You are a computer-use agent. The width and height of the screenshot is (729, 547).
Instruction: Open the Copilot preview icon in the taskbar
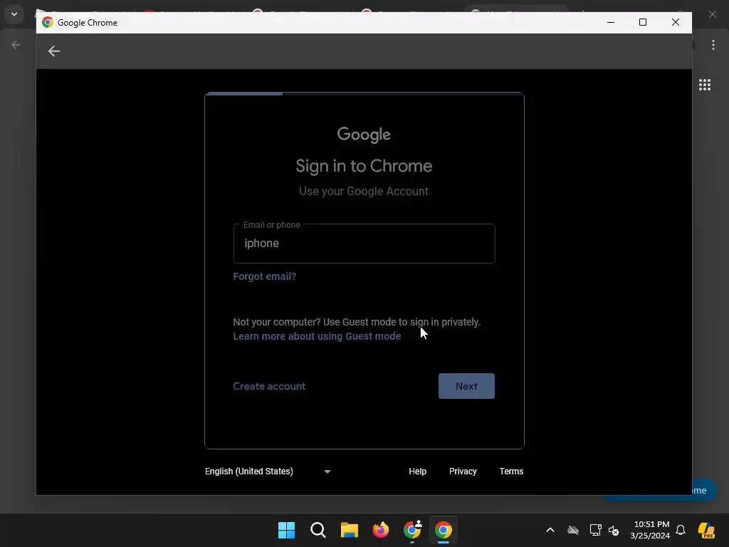coord(706,530)
